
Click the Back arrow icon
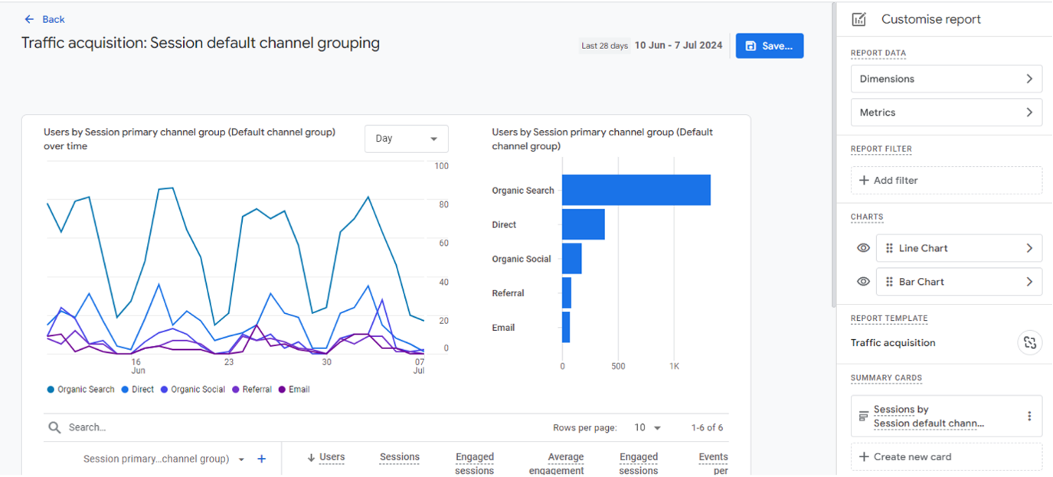click(x=29, y=19)
